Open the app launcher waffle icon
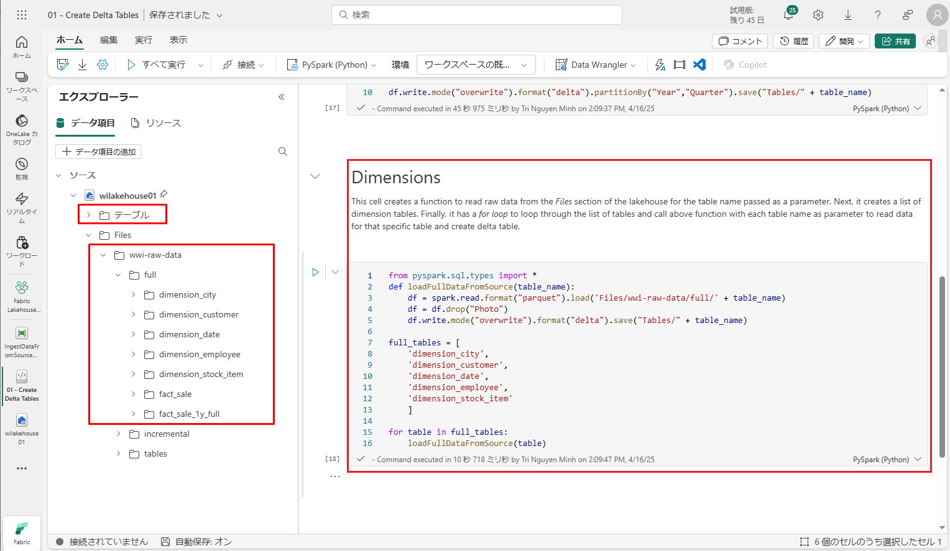 (x=22, y=15)
